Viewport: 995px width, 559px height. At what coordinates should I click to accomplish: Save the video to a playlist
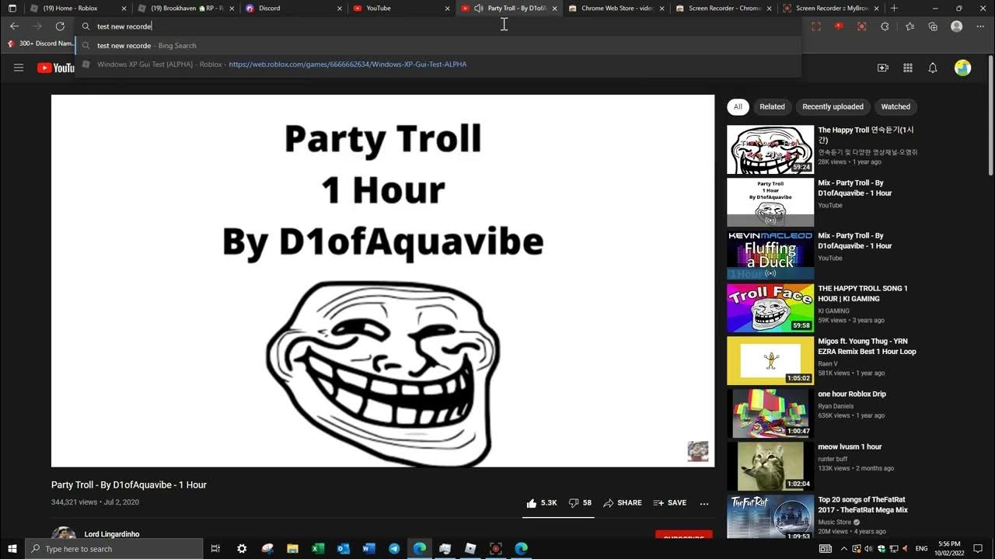coord(670,503)
